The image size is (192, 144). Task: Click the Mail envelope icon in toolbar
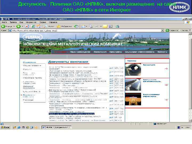click(83, 26)
